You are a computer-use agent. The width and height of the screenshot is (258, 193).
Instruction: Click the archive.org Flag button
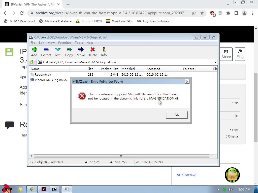coord(240,54)
